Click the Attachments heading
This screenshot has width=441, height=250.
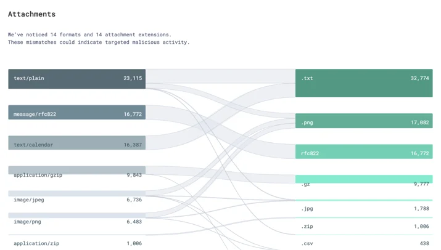[x=32, y=14]
